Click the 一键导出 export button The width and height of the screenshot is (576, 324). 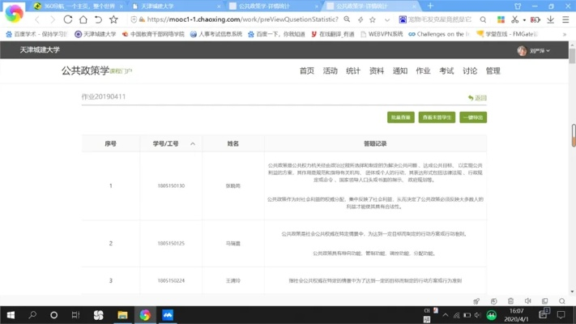[x=473, y=117]
